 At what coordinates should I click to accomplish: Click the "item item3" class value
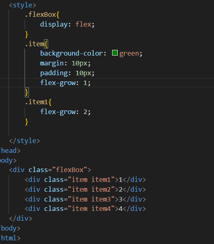tap(91, 199)
